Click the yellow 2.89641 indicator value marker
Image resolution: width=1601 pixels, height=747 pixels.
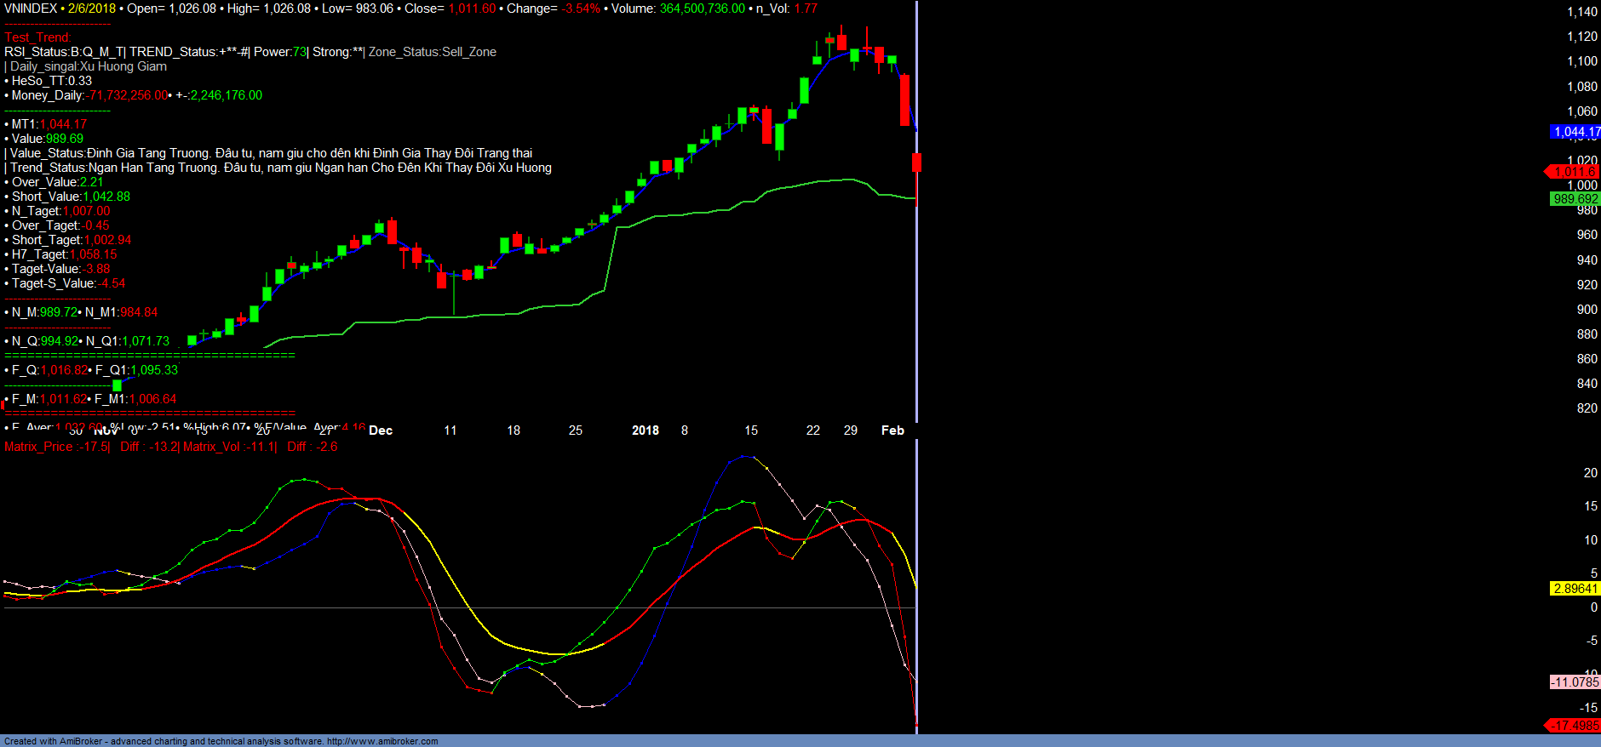tap(1575, 589)
